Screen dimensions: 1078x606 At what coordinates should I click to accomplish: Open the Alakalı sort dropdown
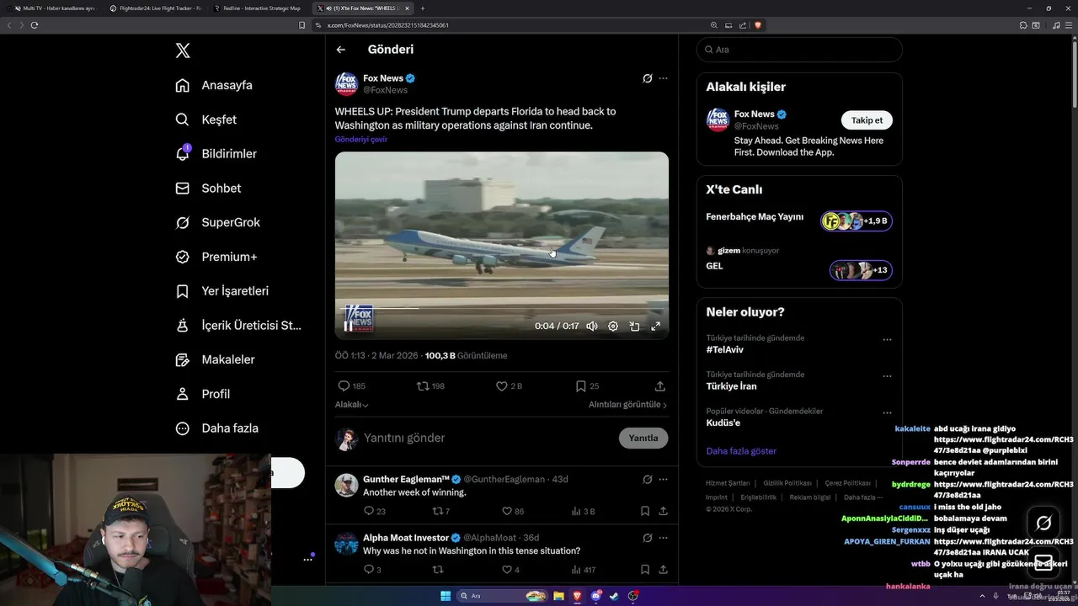click(352, 405)
